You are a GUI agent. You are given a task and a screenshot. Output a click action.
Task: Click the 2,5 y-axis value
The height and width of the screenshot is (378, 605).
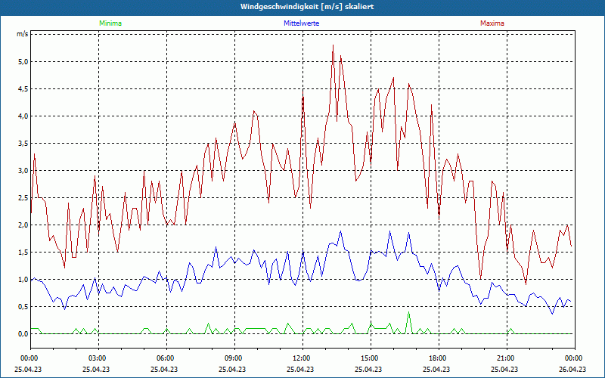click(23, 198)
